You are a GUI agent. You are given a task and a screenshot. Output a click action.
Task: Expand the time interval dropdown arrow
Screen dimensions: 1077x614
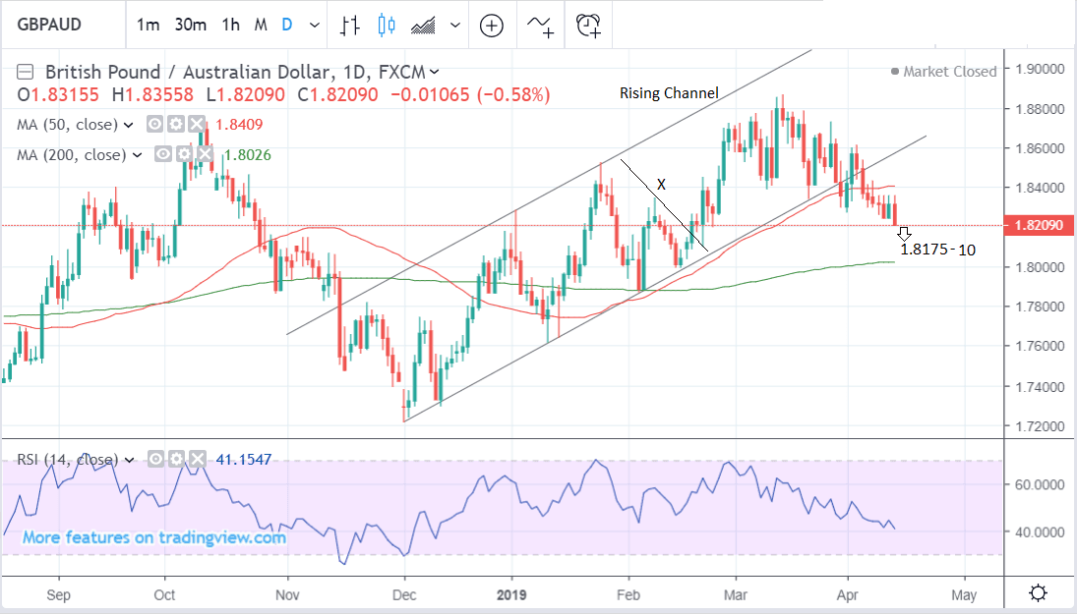(x=314, y=26)
